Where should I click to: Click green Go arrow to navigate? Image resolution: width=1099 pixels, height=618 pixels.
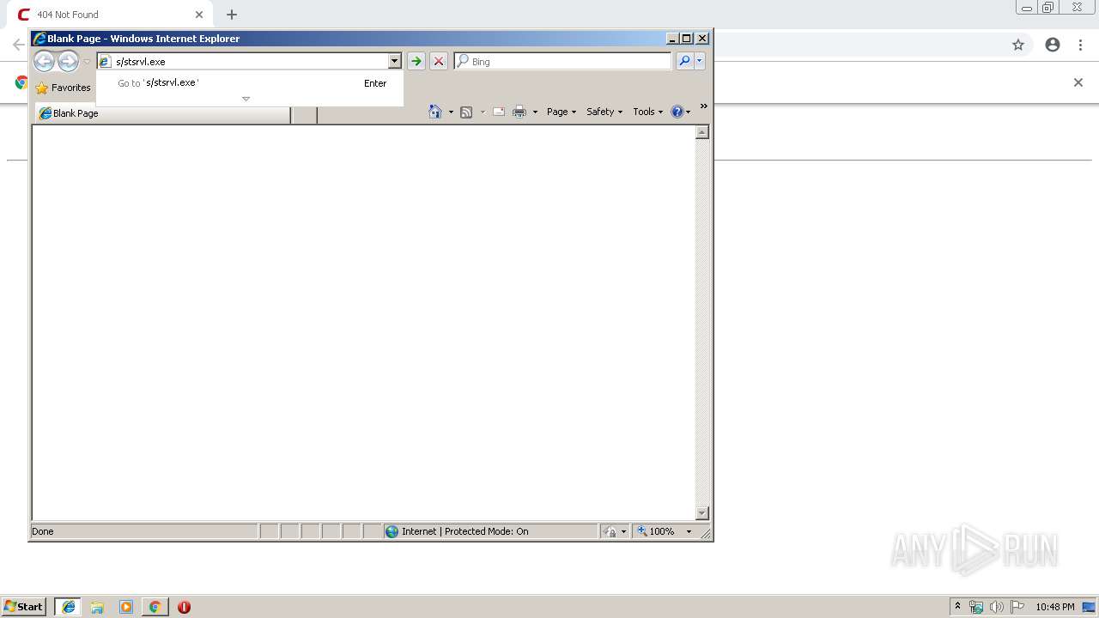click(416, 61)
